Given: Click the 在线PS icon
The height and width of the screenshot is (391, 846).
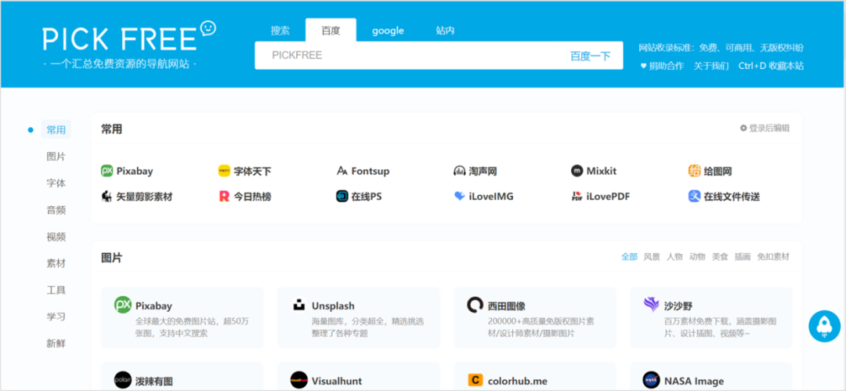Looking at the screenshot, I should 342,196.
